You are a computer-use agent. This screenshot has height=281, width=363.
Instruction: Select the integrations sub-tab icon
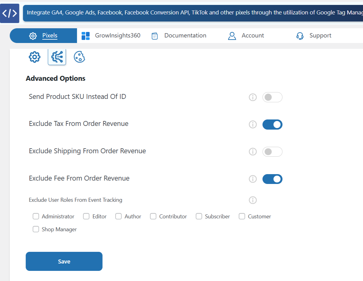pyautogui.click(x=57, y=57)
